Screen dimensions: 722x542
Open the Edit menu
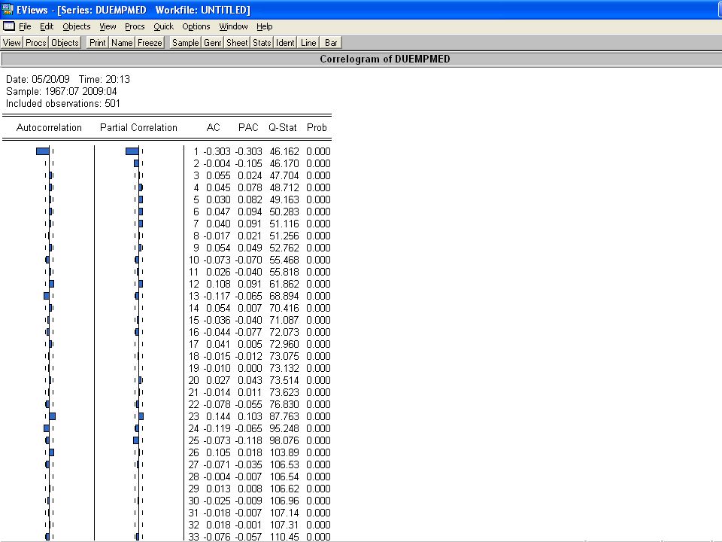tap(47, 26)
